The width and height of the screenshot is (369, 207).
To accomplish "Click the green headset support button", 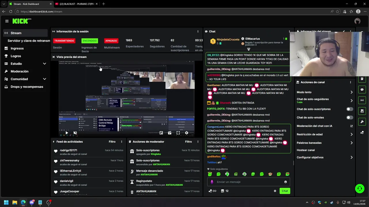I will 359,189.
